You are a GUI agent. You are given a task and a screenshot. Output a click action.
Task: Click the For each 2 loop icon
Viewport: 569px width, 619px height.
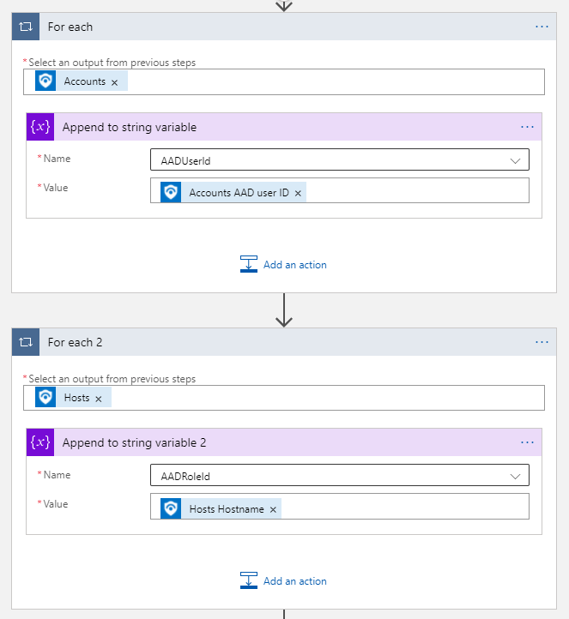click(x=26, y=342)
